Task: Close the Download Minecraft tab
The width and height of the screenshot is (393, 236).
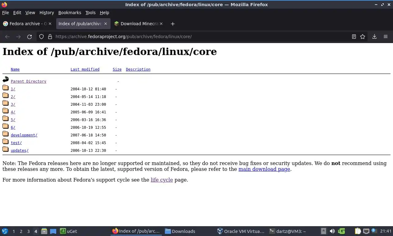Action: click(161, 24)
